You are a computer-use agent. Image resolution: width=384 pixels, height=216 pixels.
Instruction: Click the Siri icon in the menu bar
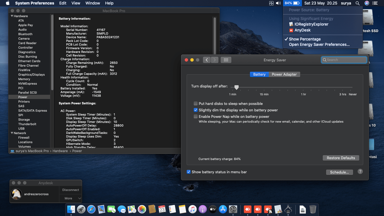click(x=367, y=3)
